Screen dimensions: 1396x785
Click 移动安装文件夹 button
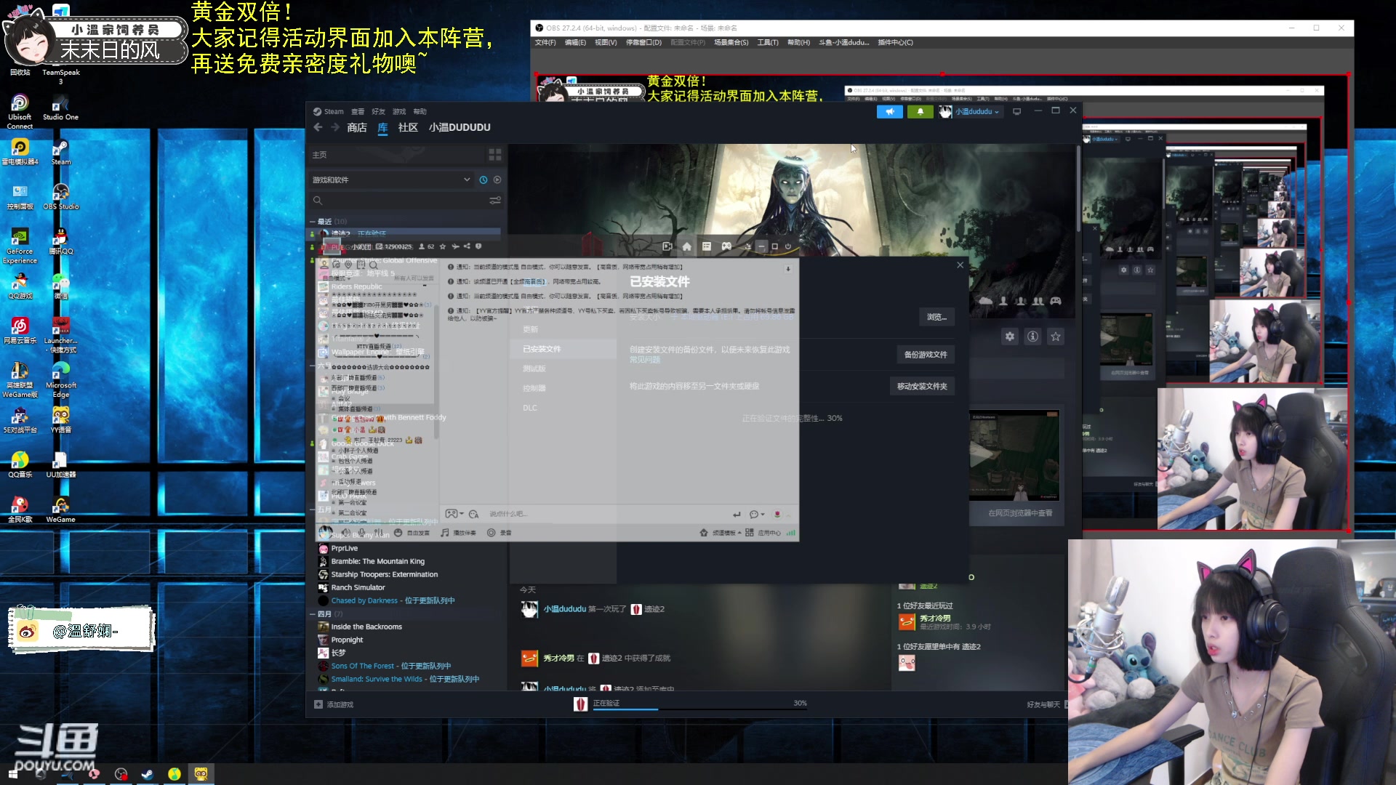tap(922, 387)
